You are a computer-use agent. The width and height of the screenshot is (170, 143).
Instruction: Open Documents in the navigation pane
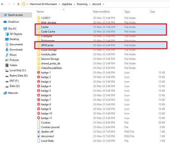(x=16, y=44)
